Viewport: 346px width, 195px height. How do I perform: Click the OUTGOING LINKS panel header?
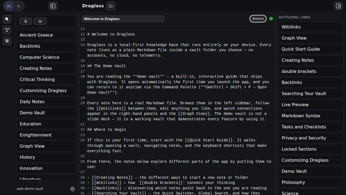(295, 17)
